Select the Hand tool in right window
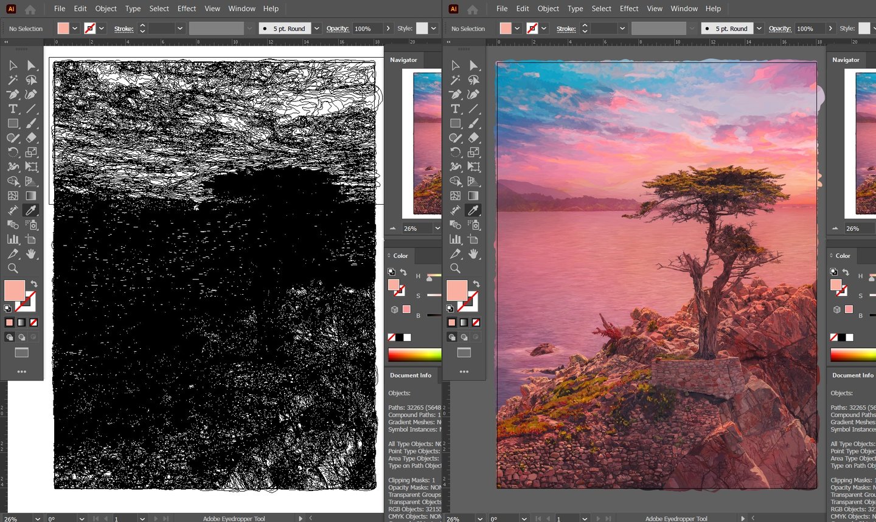Screen dimensions: 876x522 [x=473, y=254]
